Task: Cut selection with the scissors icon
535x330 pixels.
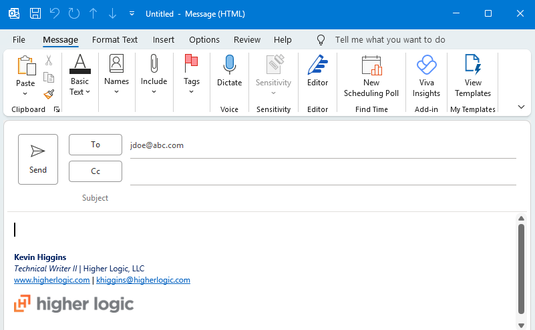Action: pos(49,61)
